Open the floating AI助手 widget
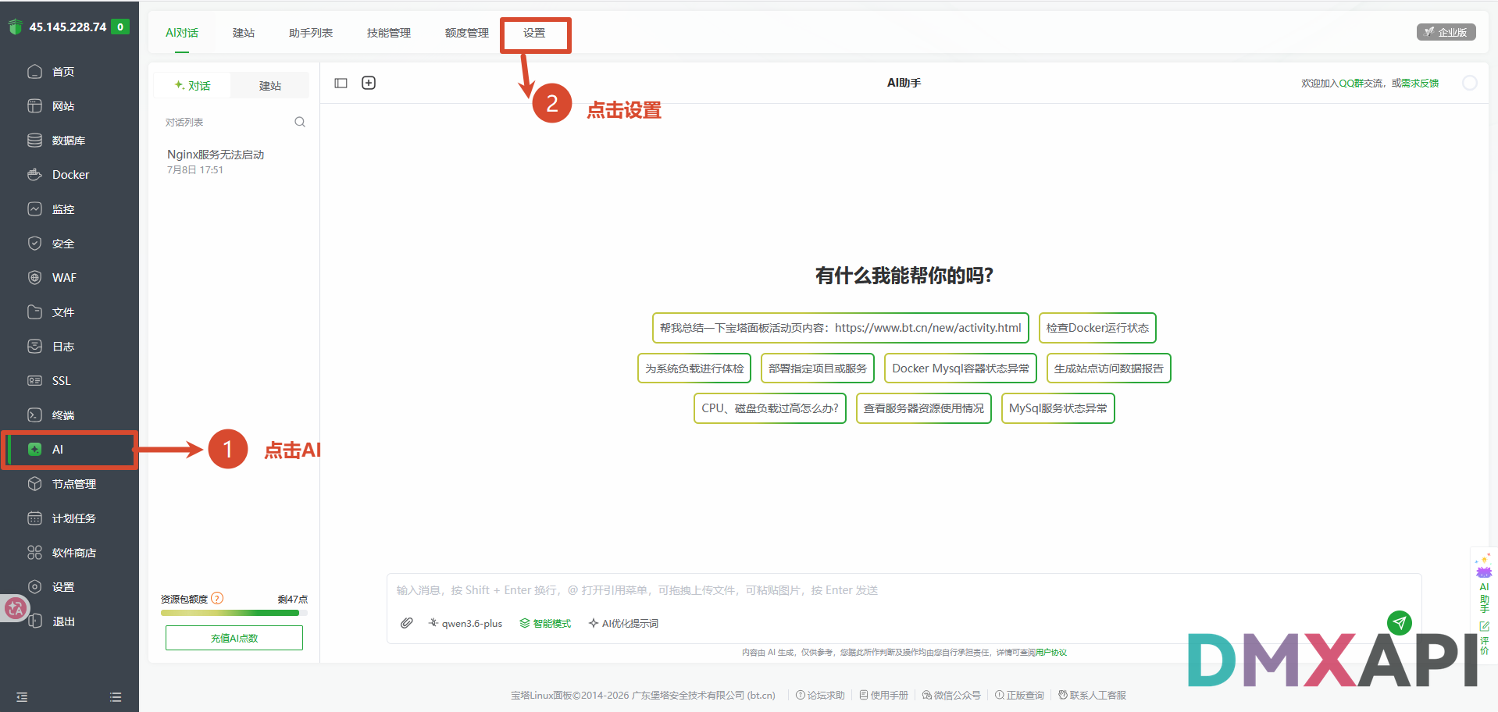This screenshot has height=712, width=1498. [1484, 584]
